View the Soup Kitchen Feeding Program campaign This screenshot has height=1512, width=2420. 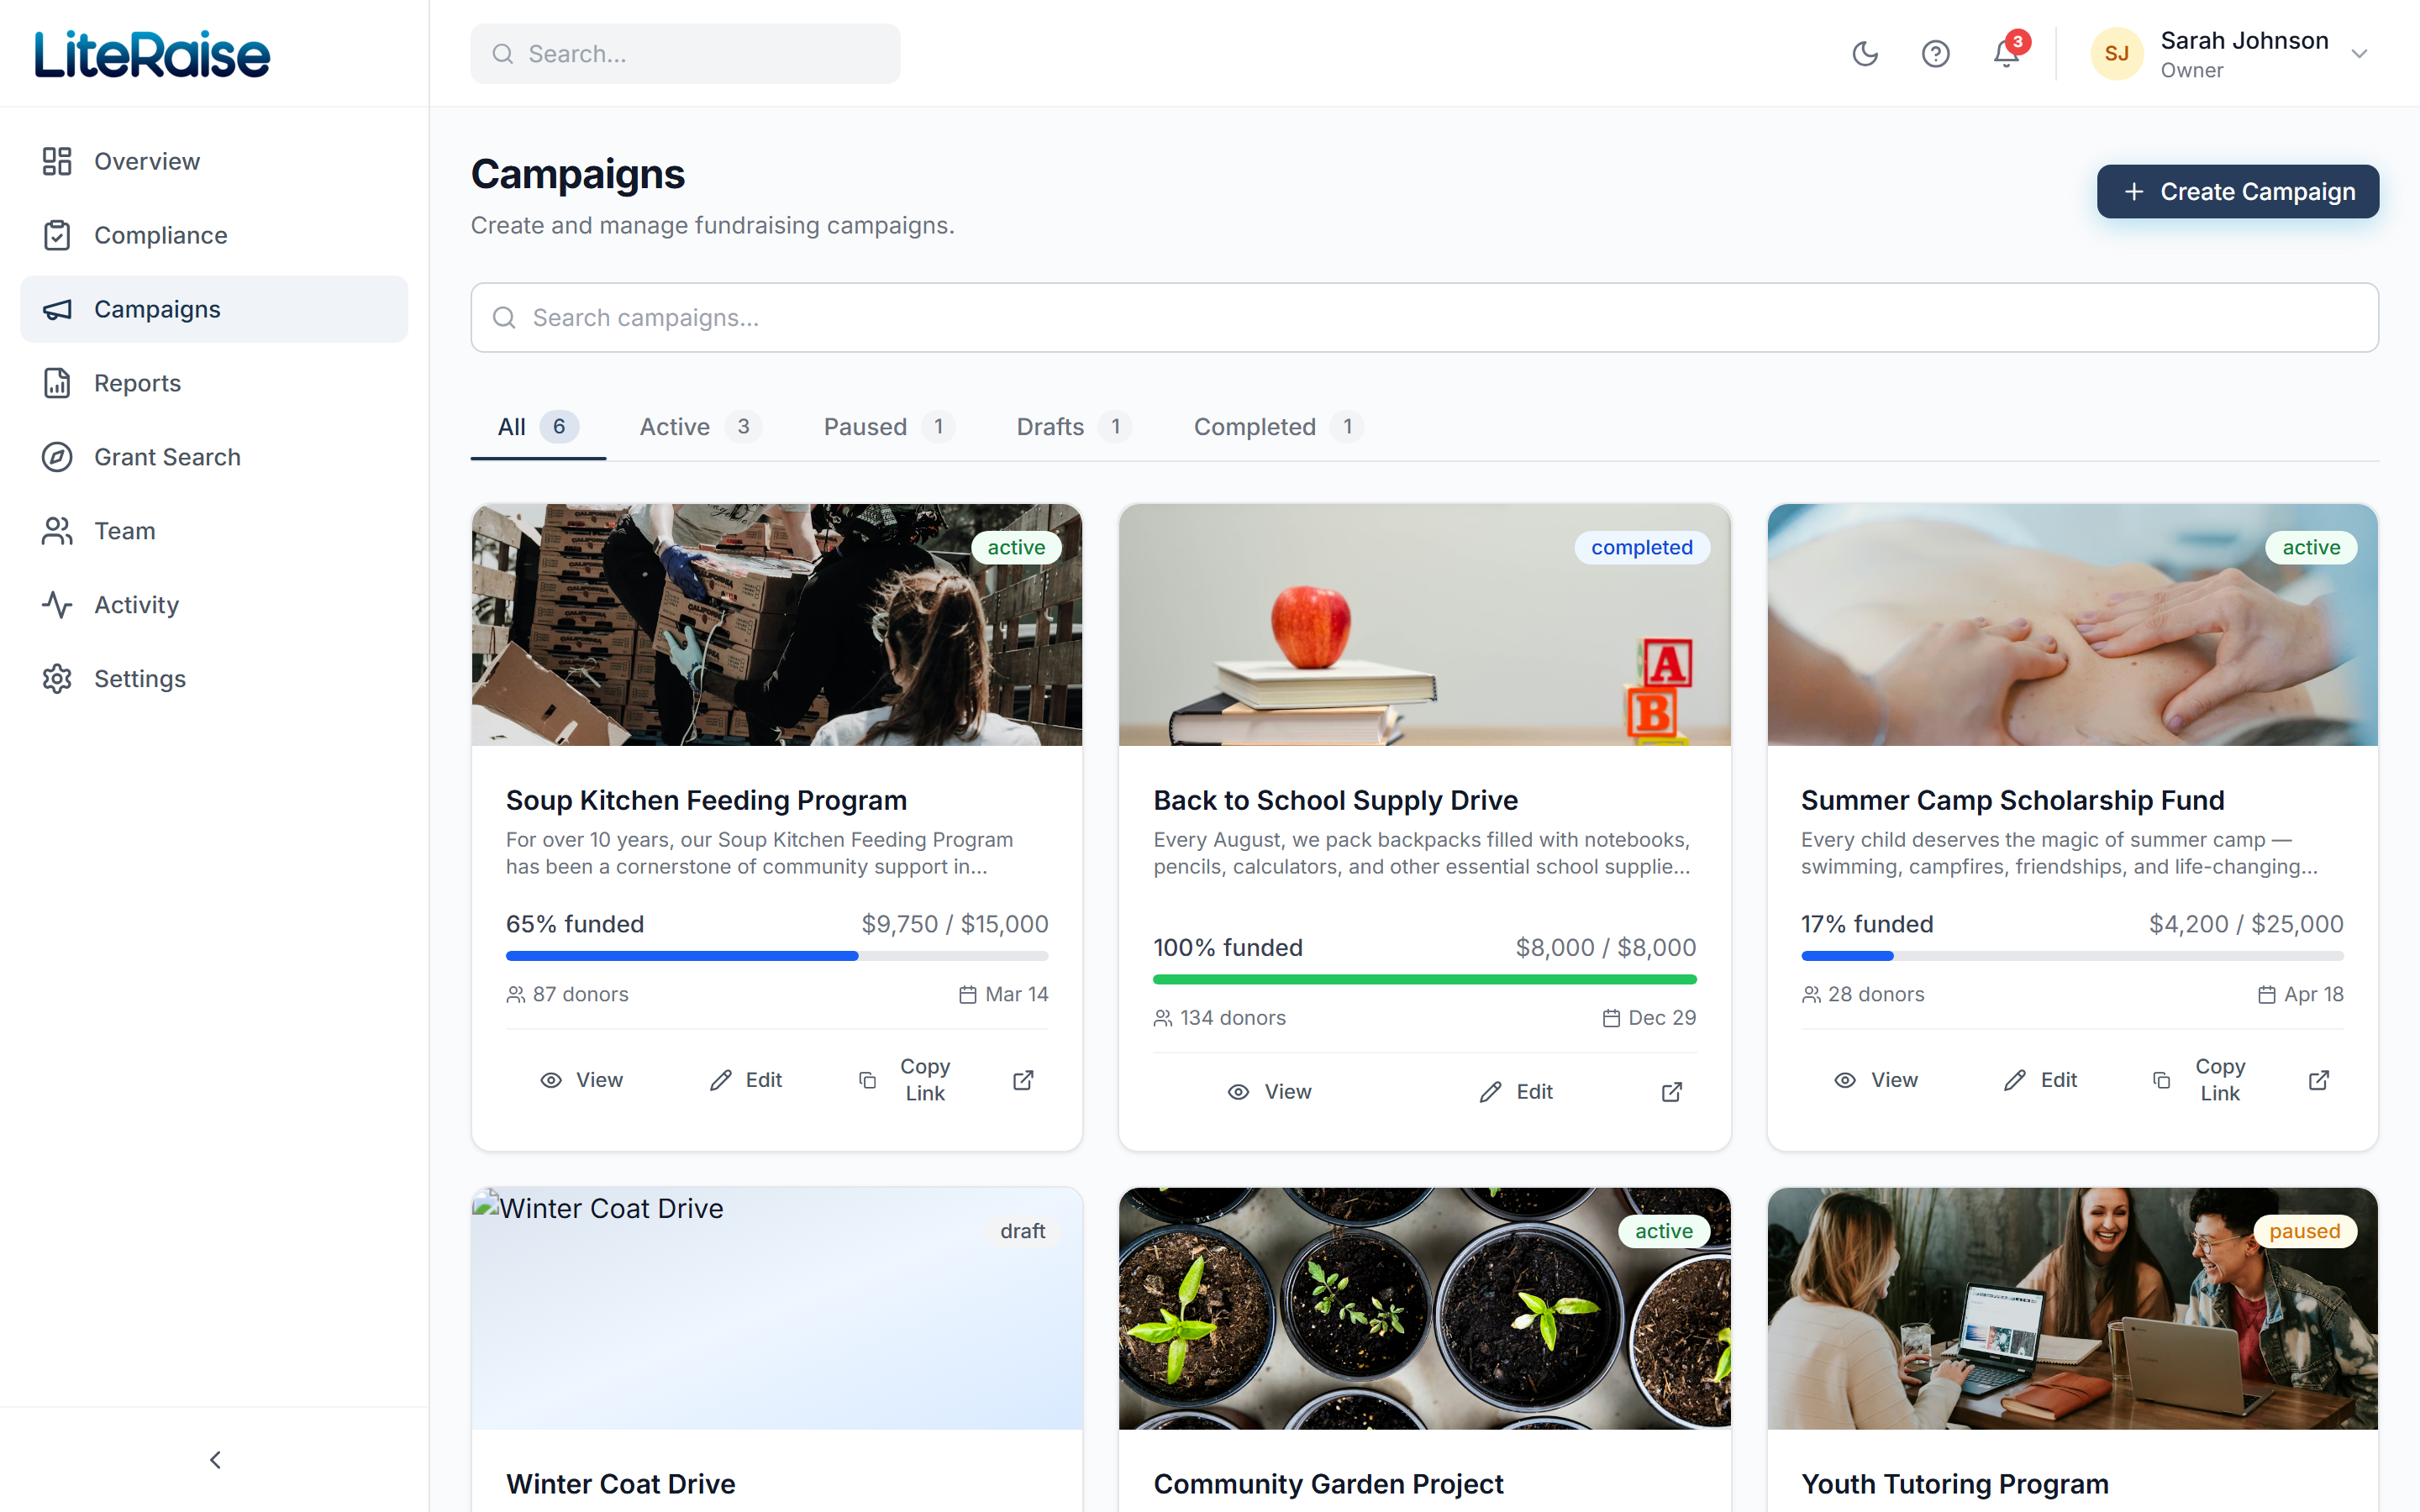pos(582,1080)
